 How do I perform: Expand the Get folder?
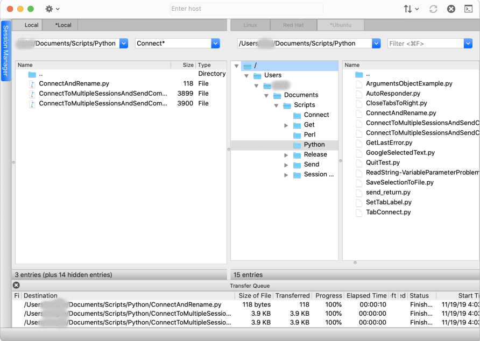click(287, 125)
